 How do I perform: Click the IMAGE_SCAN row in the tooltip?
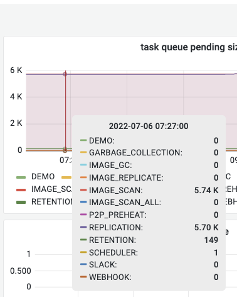click(149, 190)
